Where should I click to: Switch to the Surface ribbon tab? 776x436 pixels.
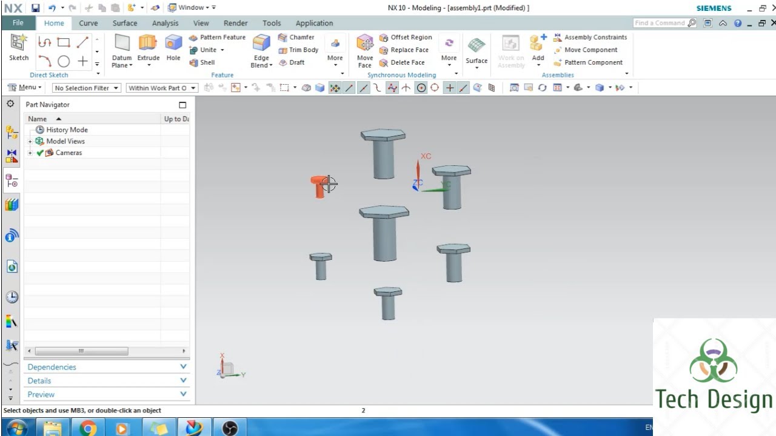(x=125, y=23)
